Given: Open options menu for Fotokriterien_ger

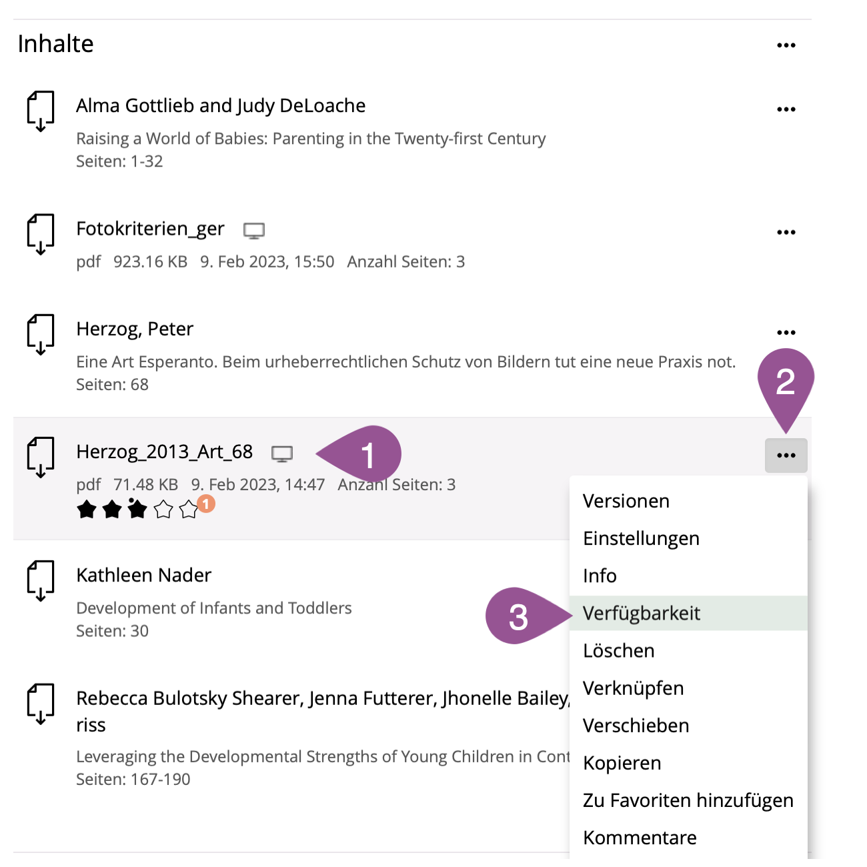Looking at the screenshot, I should coord(786,233).
